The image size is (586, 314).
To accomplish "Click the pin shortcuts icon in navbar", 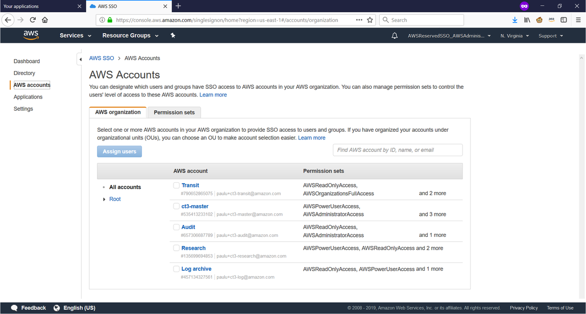I will (173, 36).
